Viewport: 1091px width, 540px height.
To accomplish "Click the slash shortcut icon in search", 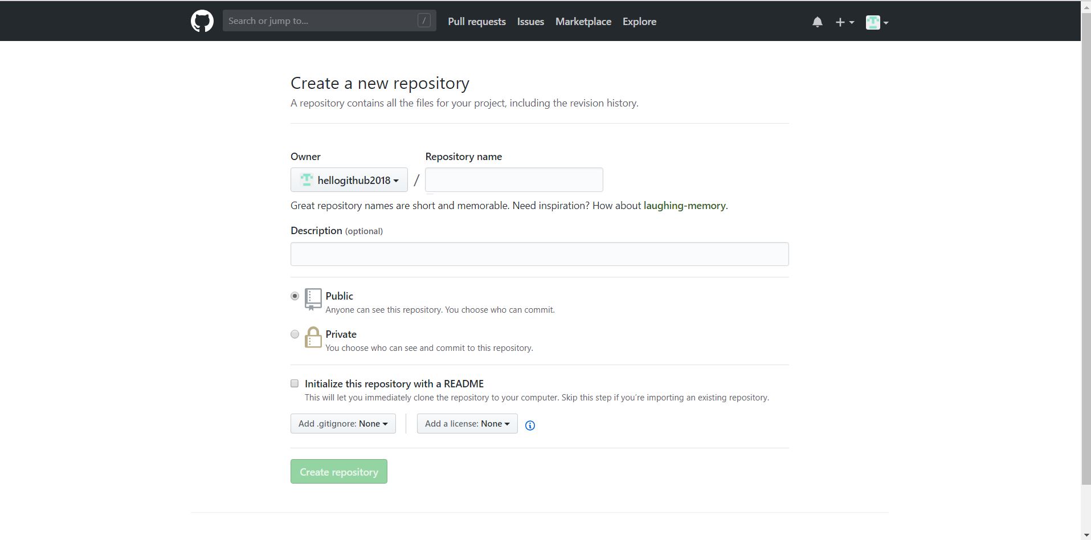I will tap(424, 21).
